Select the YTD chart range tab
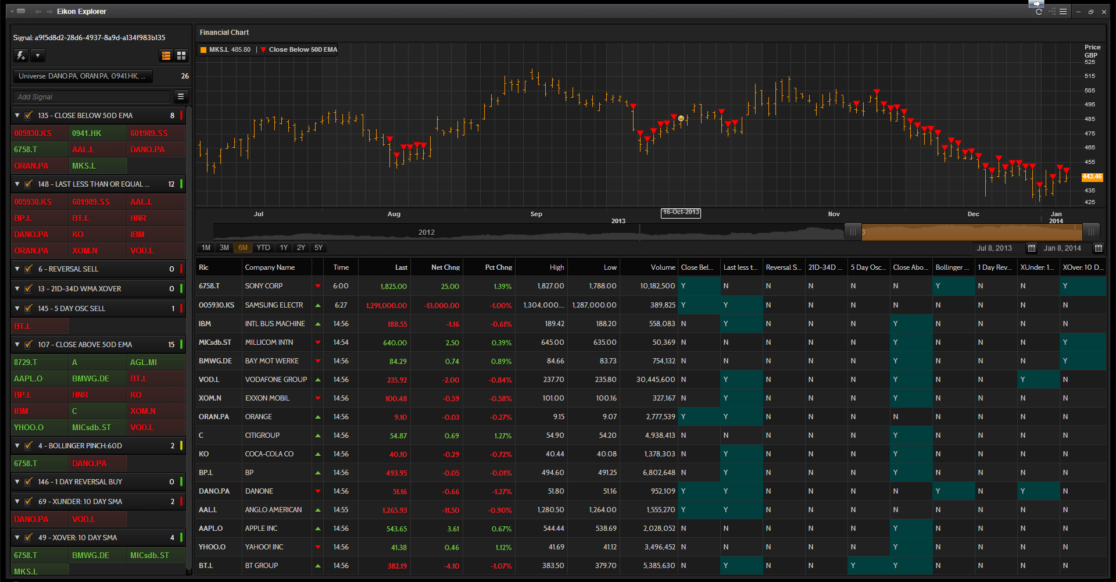Image resolution: width=1116 pixels, height=582 pixels. [x=263, y=248]
